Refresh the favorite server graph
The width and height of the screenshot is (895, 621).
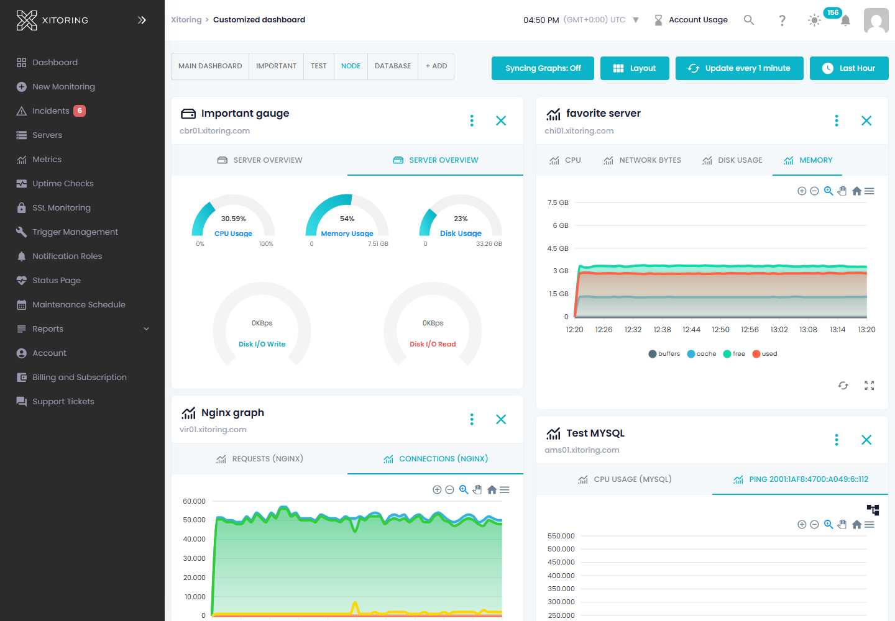click(x=843, y=386)
